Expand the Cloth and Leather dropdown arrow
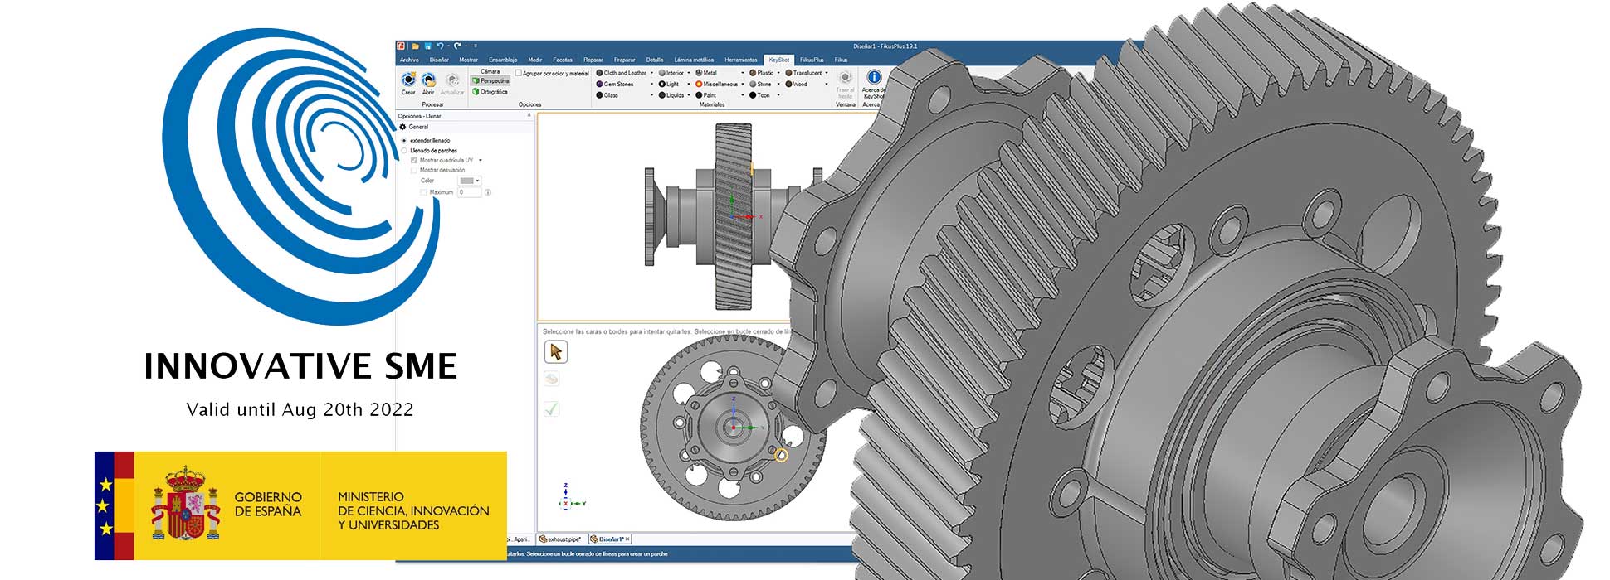 pos(651,73)
